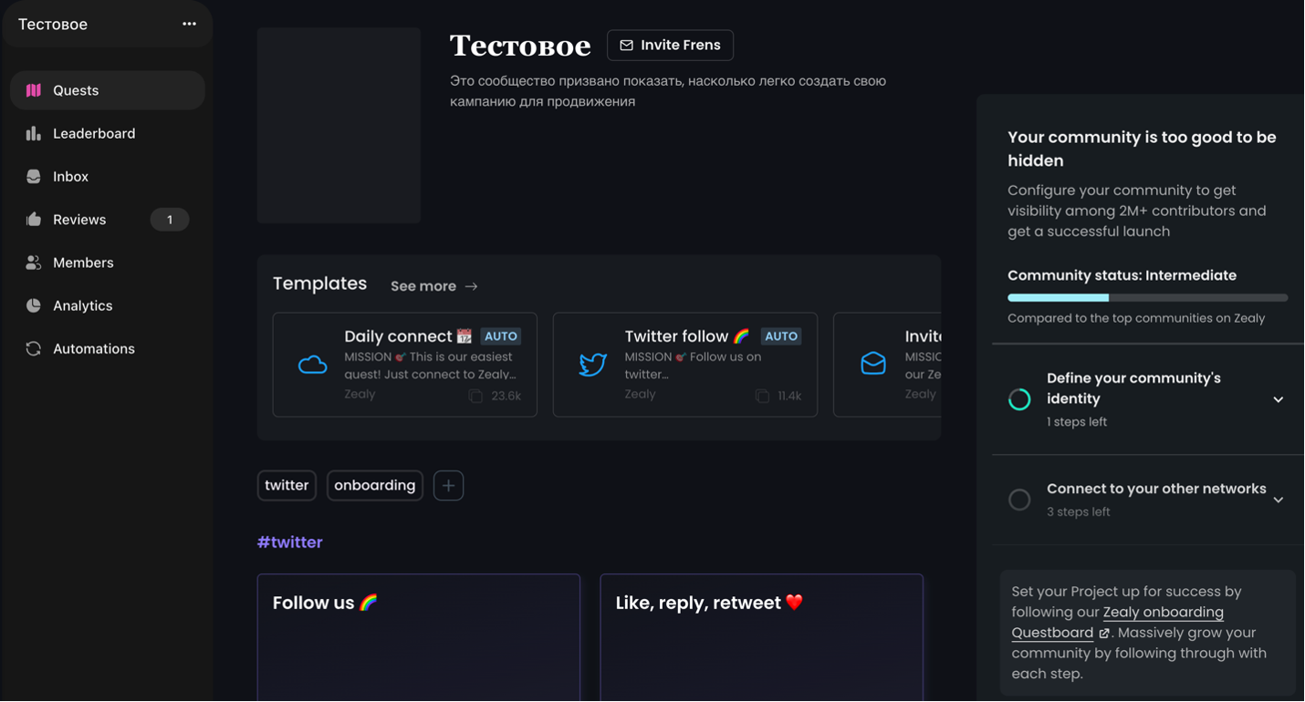Screen dimensions: 1305x702
Task: Click the 11.4k usage count
Action: (x=789, y=396)
